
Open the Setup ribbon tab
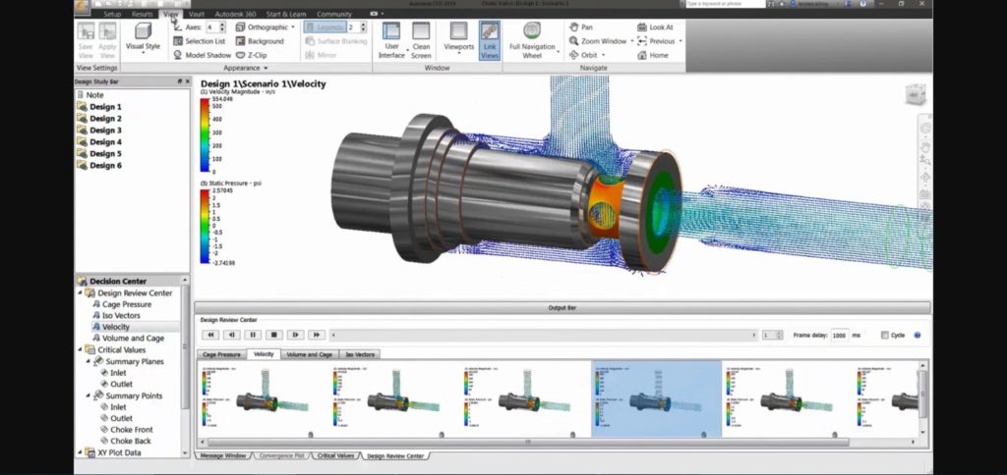click(x=112, y=14)
